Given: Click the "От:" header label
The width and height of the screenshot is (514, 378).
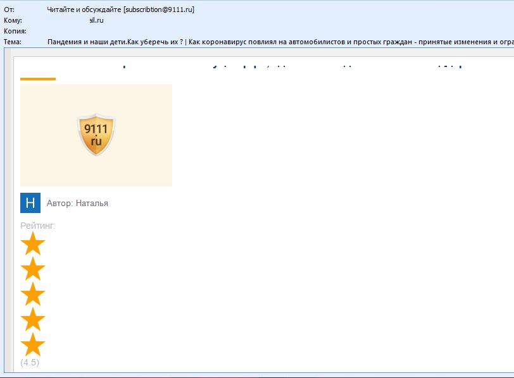Looking at the screenshot, I should pos(9,9).
